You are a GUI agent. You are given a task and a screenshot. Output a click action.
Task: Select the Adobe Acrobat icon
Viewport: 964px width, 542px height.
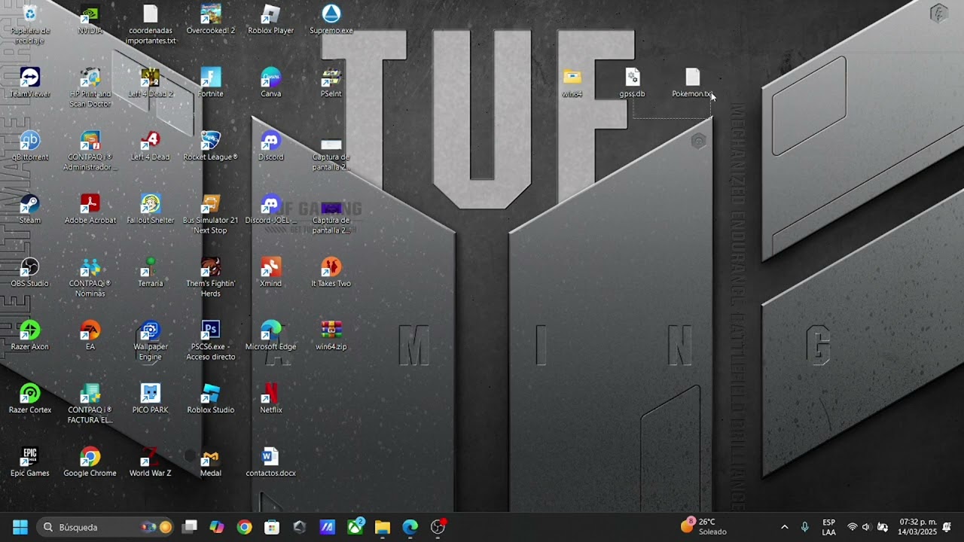(90, 209)
